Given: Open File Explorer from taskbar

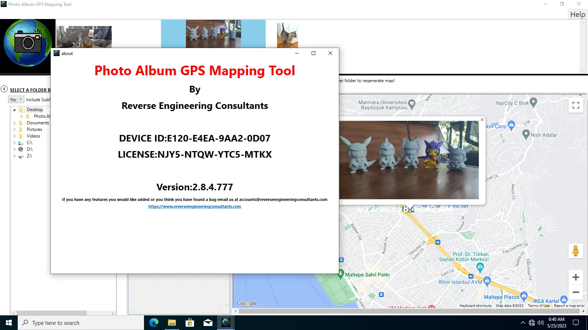Looking at the screenshot, I should (172, 323).
